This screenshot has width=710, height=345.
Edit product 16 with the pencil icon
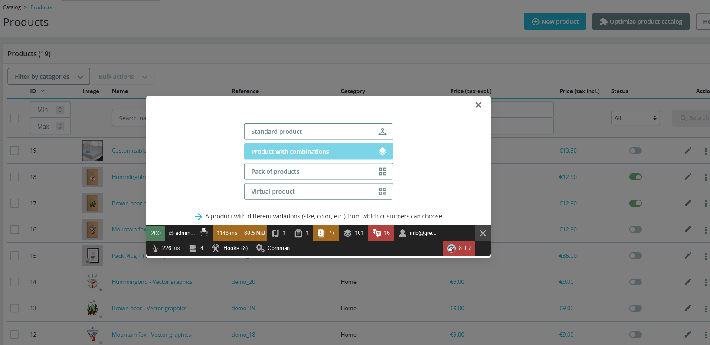click(x=688, y=229)
